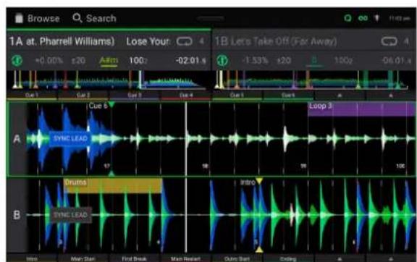417x262 pixels.
Task: Tap the Browse library icon
Action: coord(19,18)
